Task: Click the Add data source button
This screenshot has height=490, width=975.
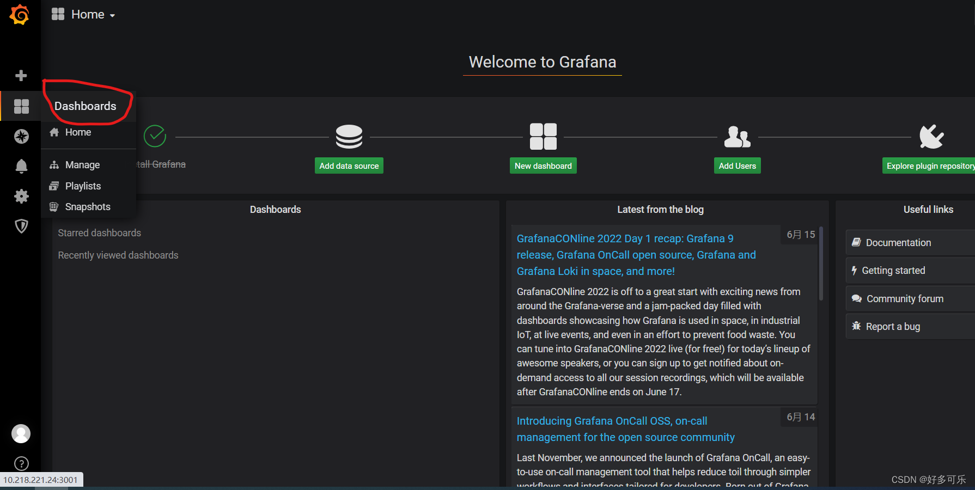Action: coord(349,166)
